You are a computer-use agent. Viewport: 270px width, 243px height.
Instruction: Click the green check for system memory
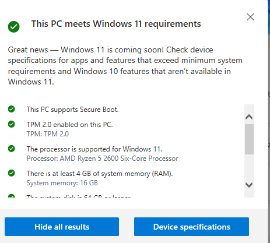[12, 173]
